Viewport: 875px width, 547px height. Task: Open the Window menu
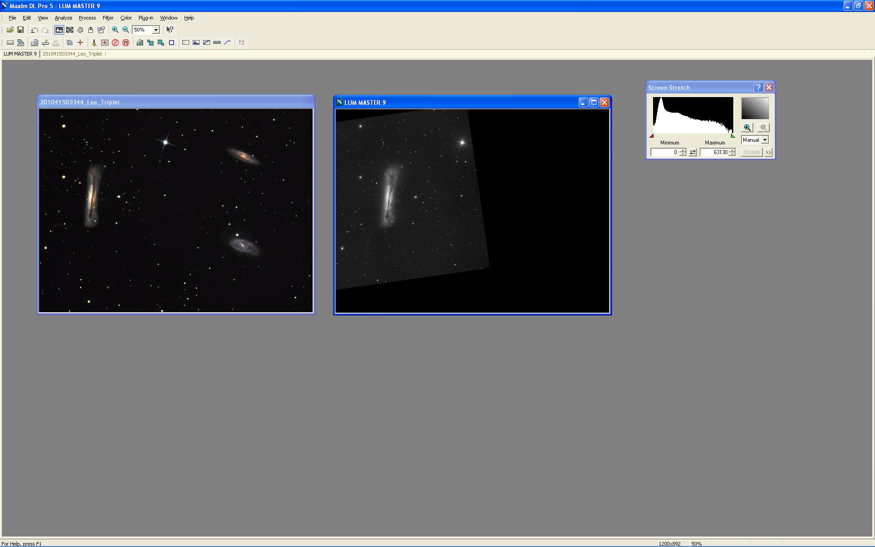(x=169, y=18)
